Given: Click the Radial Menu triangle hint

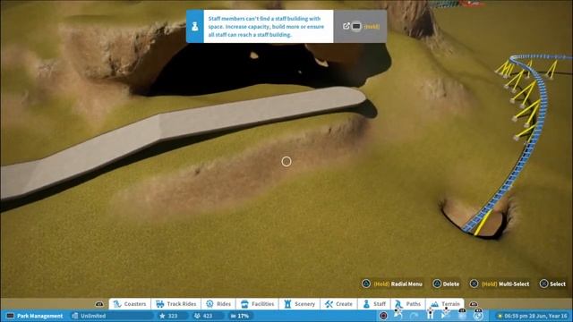Looking at the screenshot, I should click(x=391, y=284).
